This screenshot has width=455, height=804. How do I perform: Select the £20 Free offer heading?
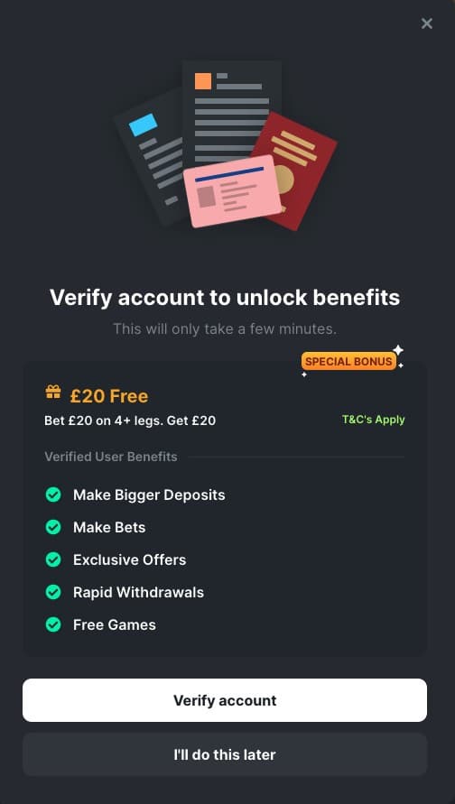[x=108, y=396]
